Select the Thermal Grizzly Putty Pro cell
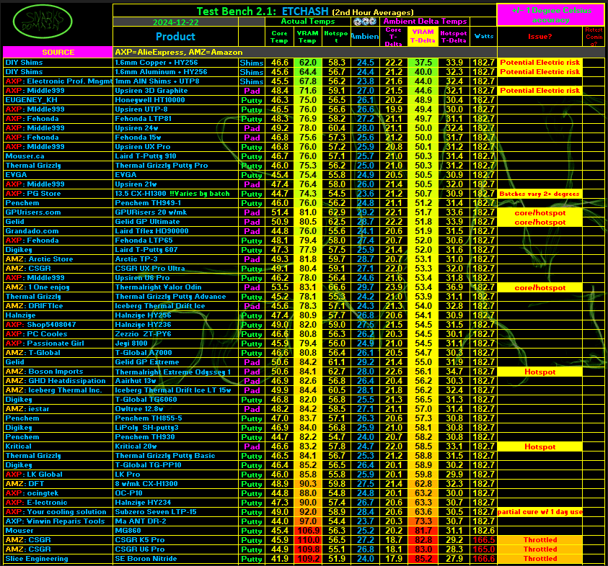Viewport: 608px width, 566px height. coord(176,166)
